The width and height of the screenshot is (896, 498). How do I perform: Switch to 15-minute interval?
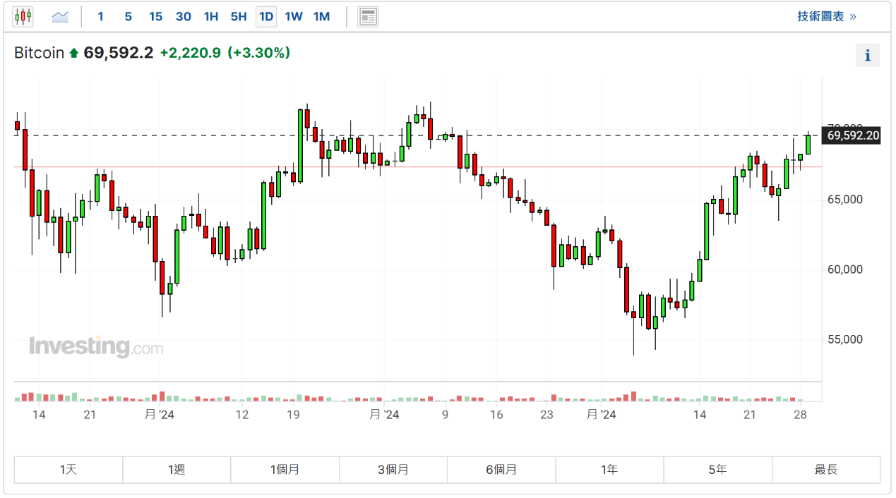click(x=155, y=16)
